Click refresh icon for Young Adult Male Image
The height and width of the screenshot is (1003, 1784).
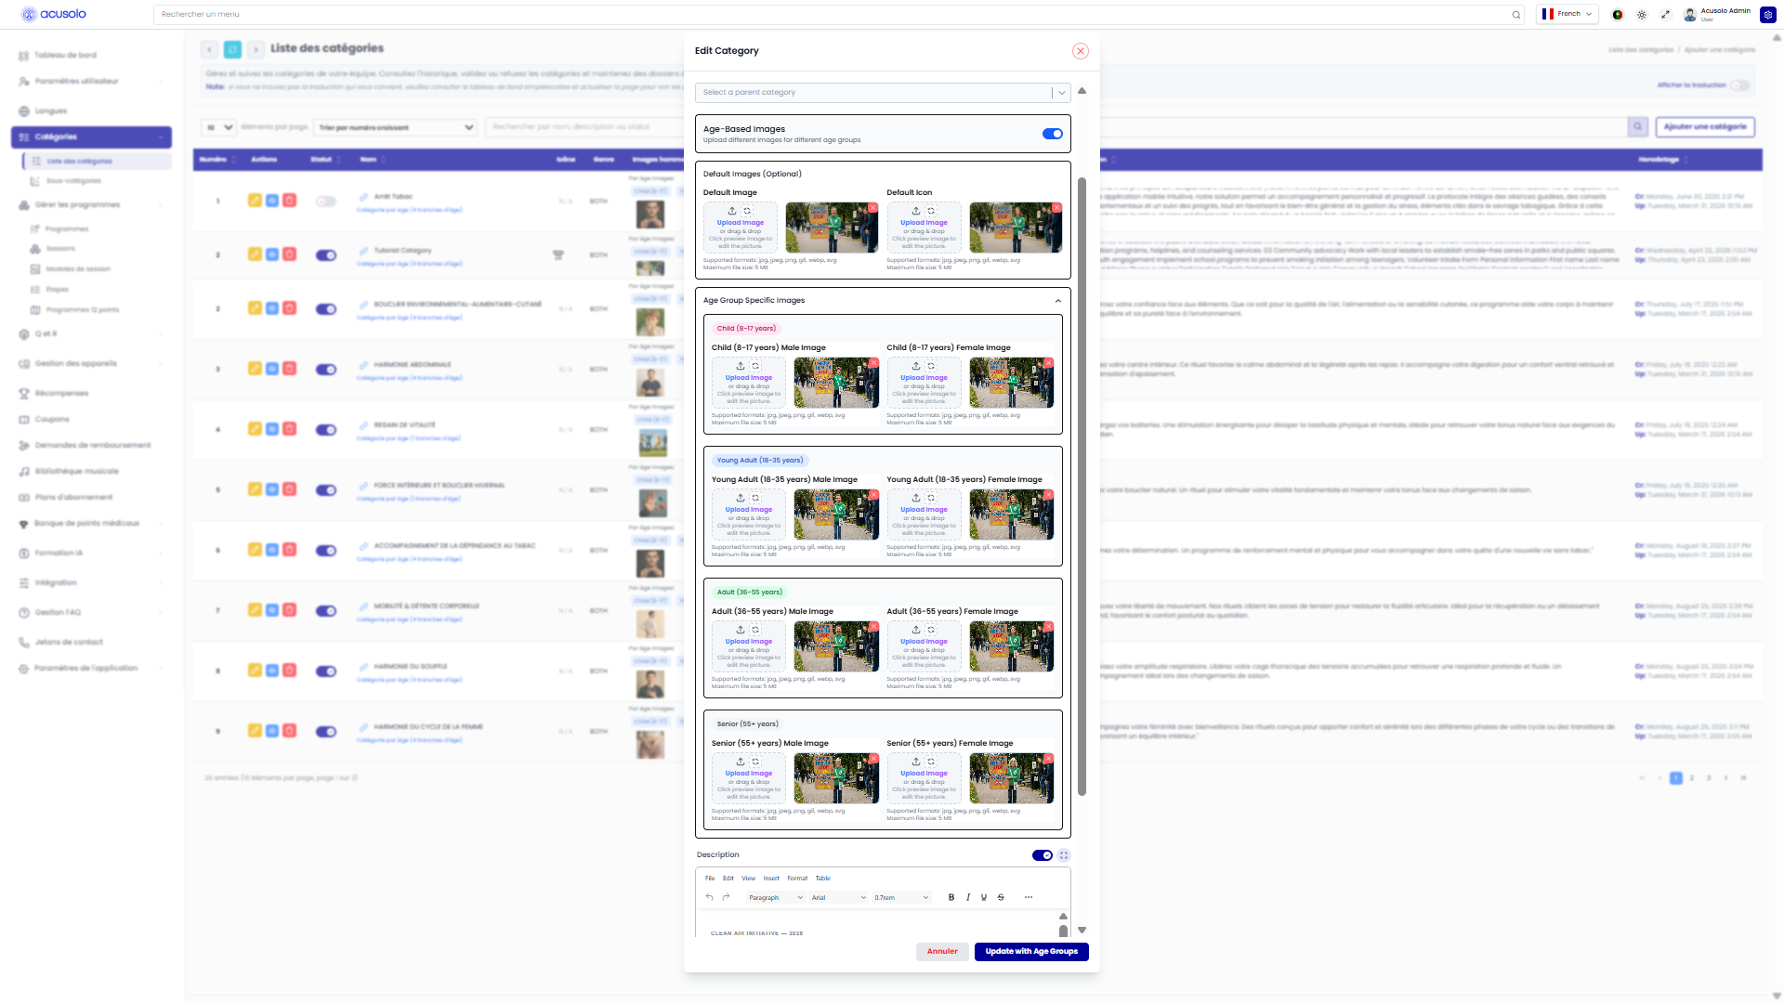coord(755,498)
